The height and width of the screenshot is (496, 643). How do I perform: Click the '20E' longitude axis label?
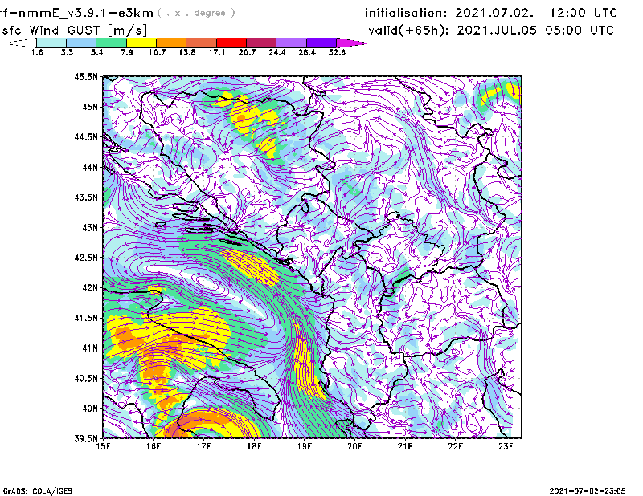pyautogui.click(x=354, y=446)
